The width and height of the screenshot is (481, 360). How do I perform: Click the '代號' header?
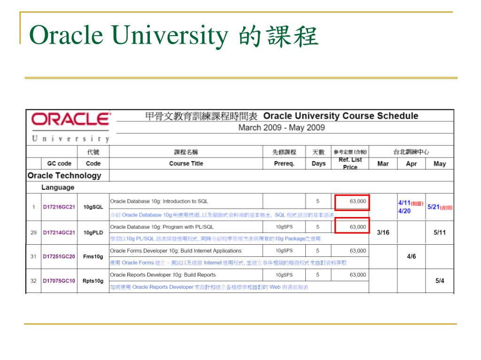click(x=93, y=152)
